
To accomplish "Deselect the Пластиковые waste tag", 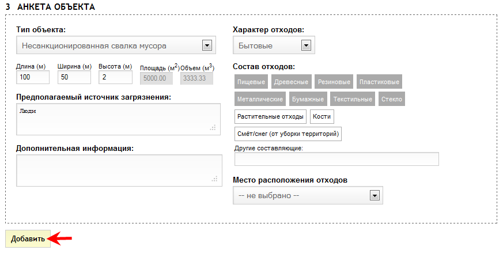I will pyautogui.click(x=379, y=82).
